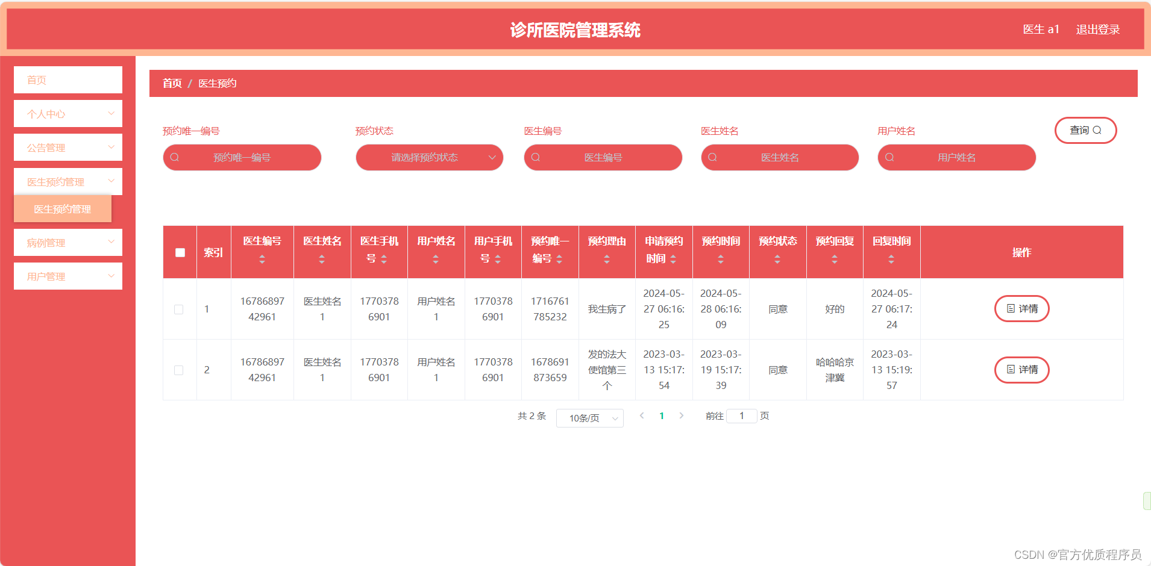Click 哈哈哈京津冀 reply cell
This screenshot has width=1151, height=566.
(835, 370)
